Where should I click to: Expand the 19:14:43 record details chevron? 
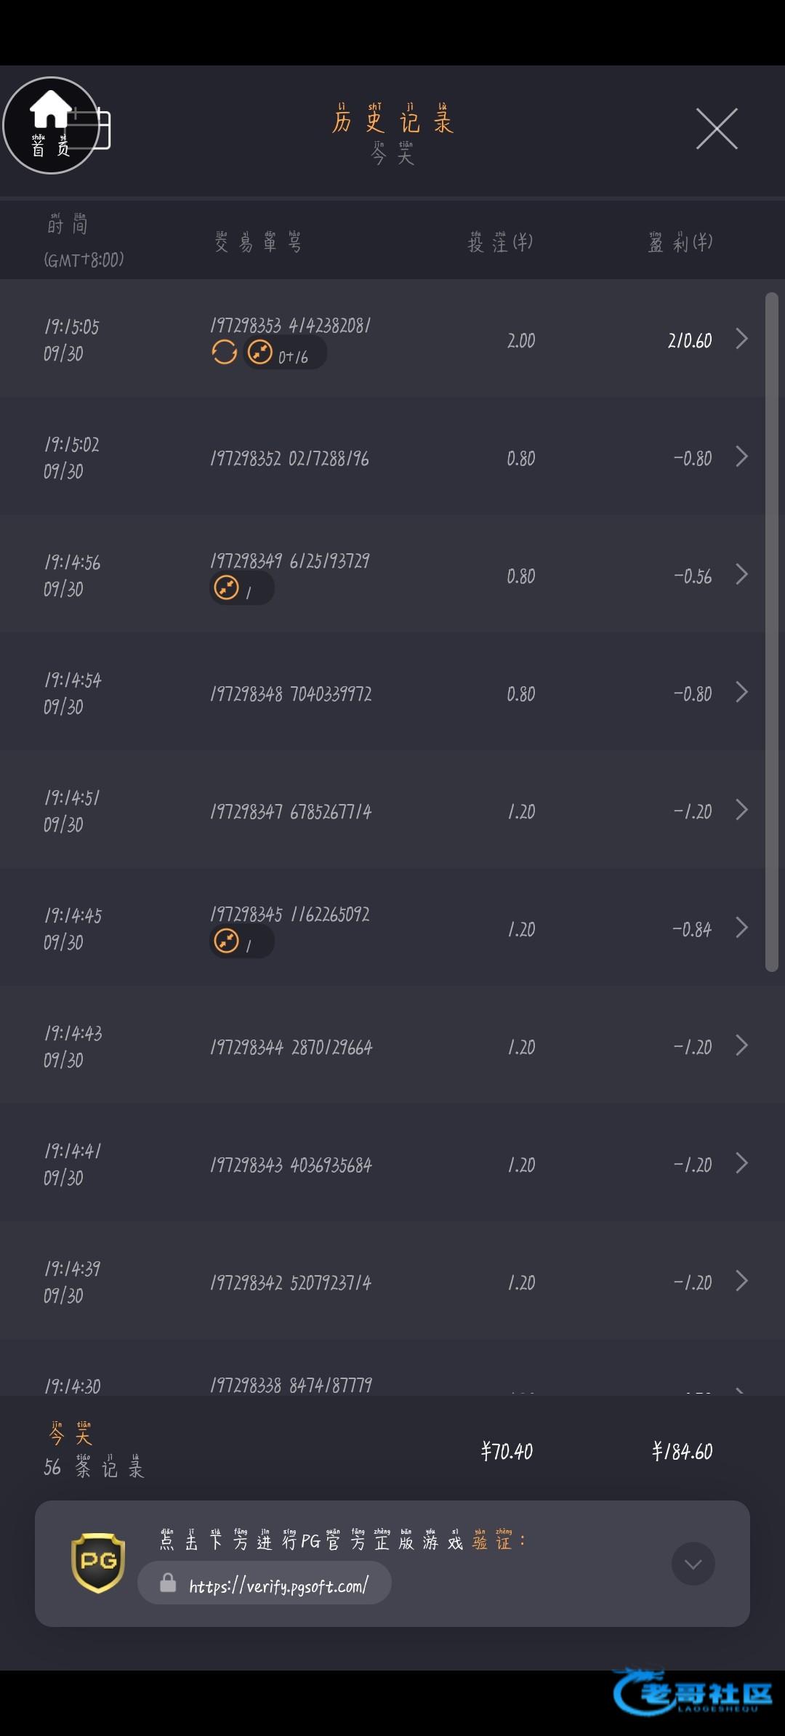(x=741, y=1045)
